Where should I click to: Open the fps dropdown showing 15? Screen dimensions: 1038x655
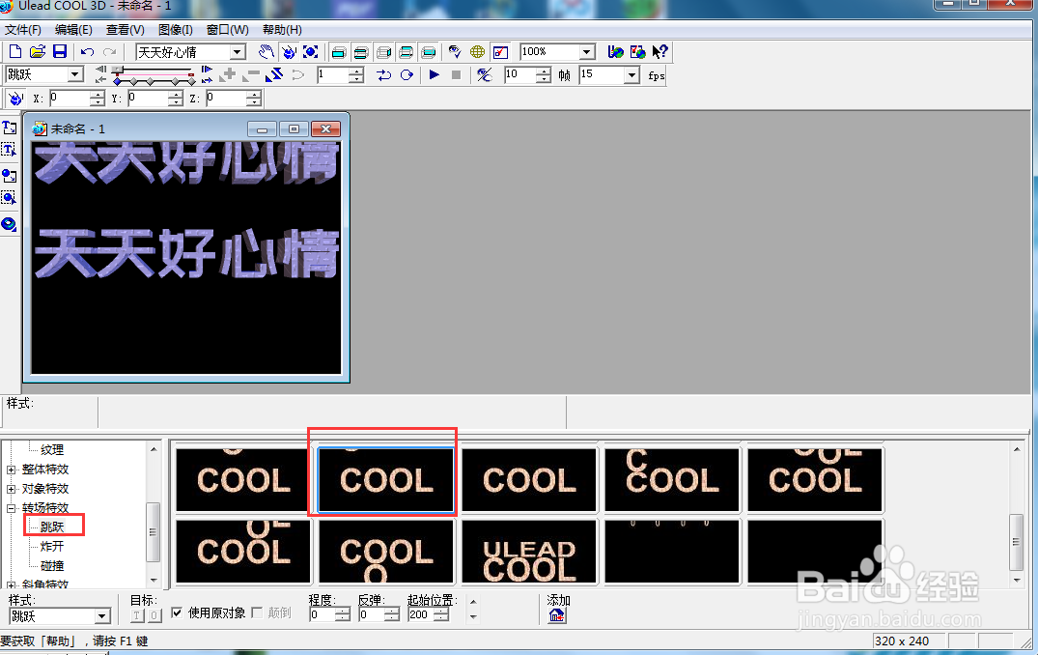click(631, 74)
